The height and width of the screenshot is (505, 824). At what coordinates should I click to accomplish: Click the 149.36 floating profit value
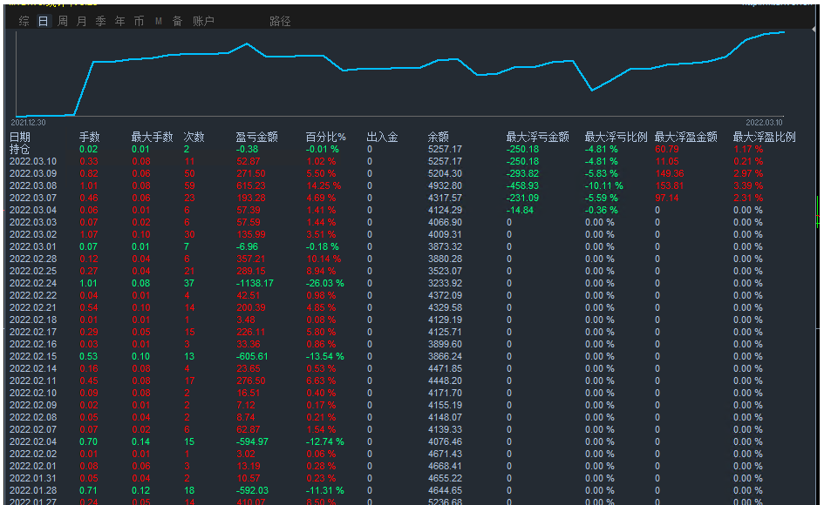[x=670, y=173]
